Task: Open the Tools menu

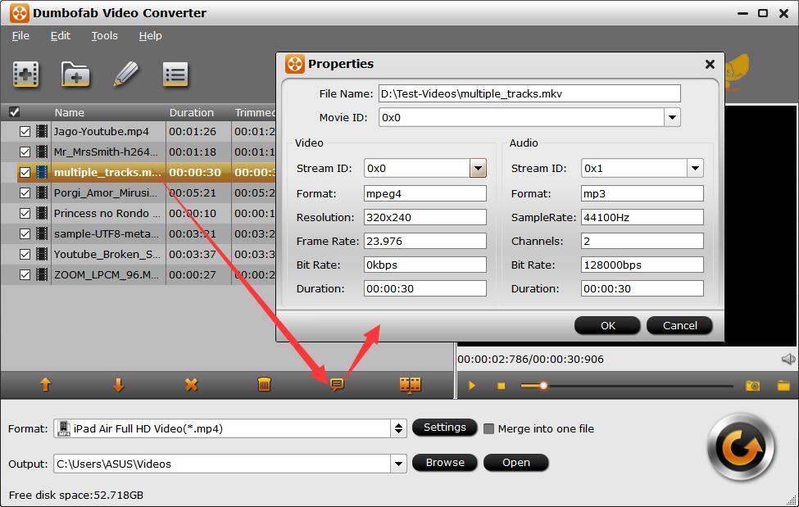Action: [104, 36]
